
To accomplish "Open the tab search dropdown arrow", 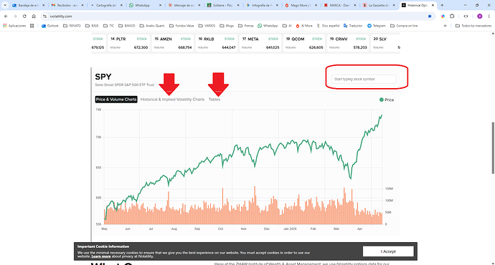I will tap(5, 5).
